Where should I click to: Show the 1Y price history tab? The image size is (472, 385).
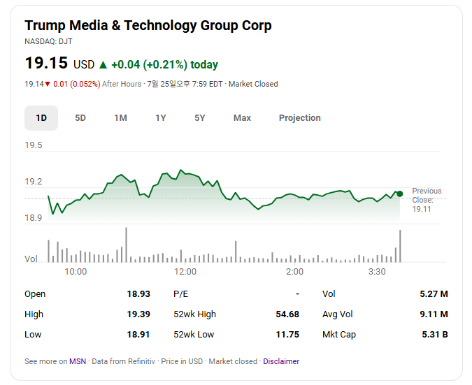click(x=161, y=118)
